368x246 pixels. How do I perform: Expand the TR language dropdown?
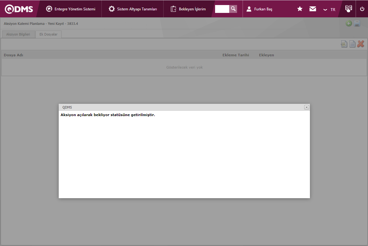click(x=329, y=9)
